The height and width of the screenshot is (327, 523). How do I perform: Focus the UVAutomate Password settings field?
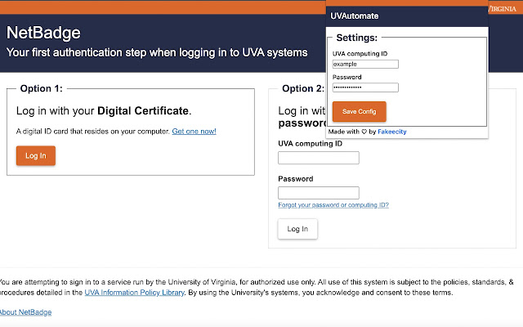tap(365, 87)
